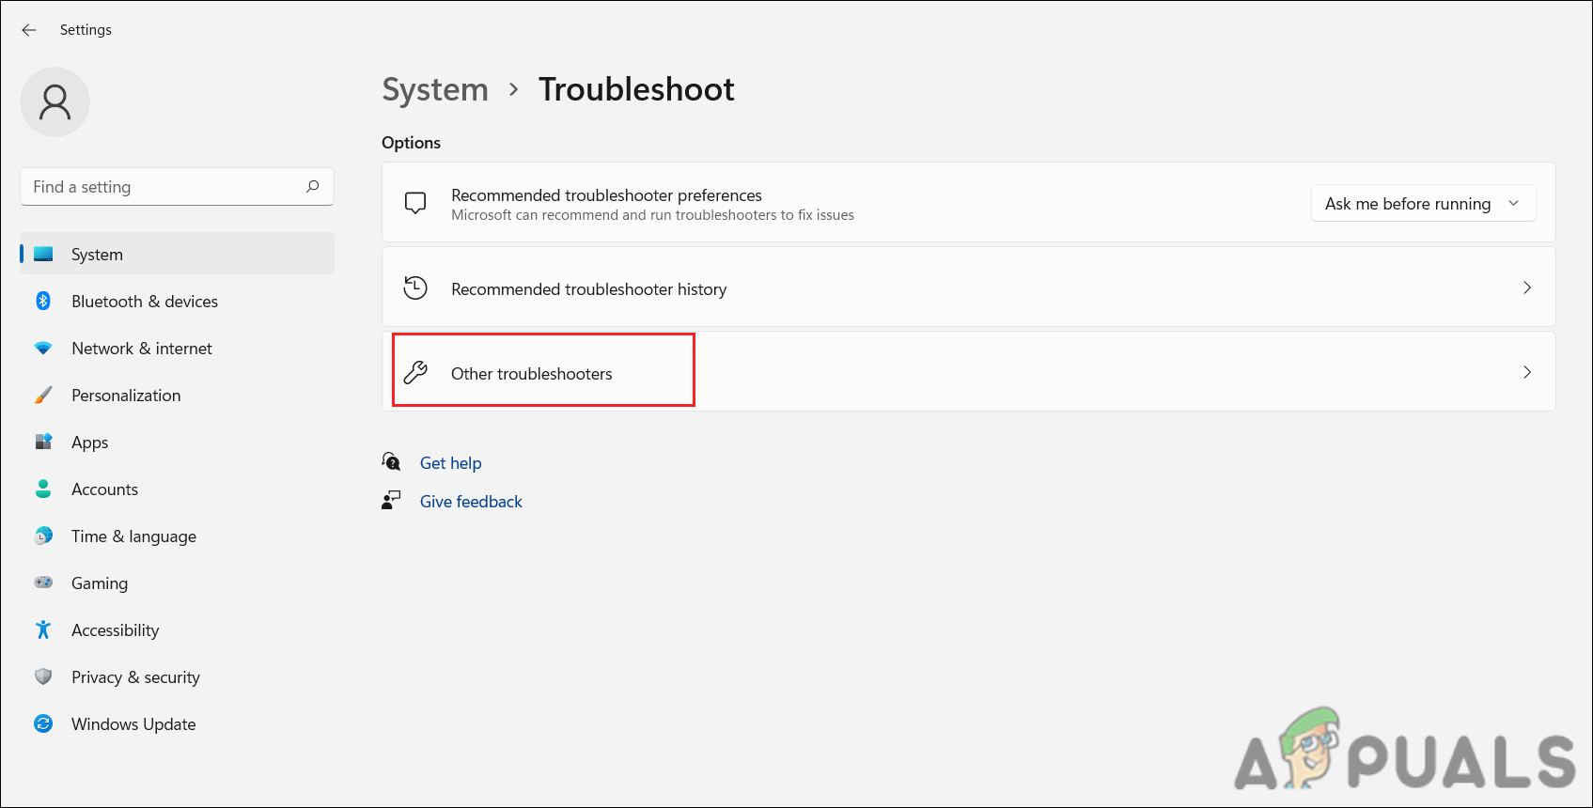The height and width of the screenshot is (808, 1593).
Task: Open the Personalization settings category
Action: (x=126, y=396)
